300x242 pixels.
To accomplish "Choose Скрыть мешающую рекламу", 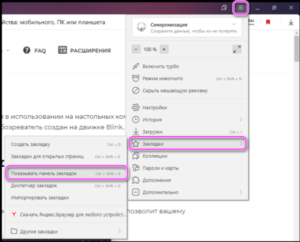I will [187, 90].
